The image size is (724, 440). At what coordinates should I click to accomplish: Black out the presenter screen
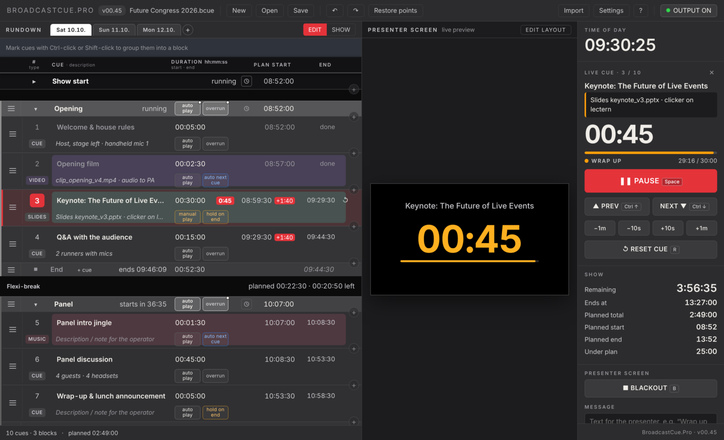(650, 388)
